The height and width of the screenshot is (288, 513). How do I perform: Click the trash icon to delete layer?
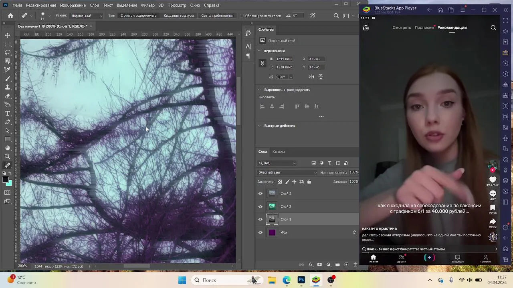[x=355, y=264]
